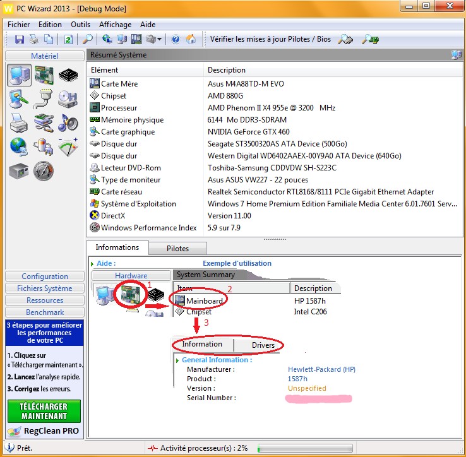This screenshot has height=457, width=466.
Task: Select the System Summary computer icon in Matériel
Action: (20, 75)
